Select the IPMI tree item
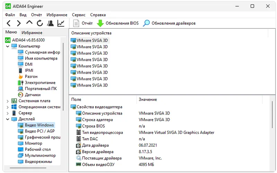The height and width of the screenshot is (173, 277). pyautogui.click(x=26, y=71)
